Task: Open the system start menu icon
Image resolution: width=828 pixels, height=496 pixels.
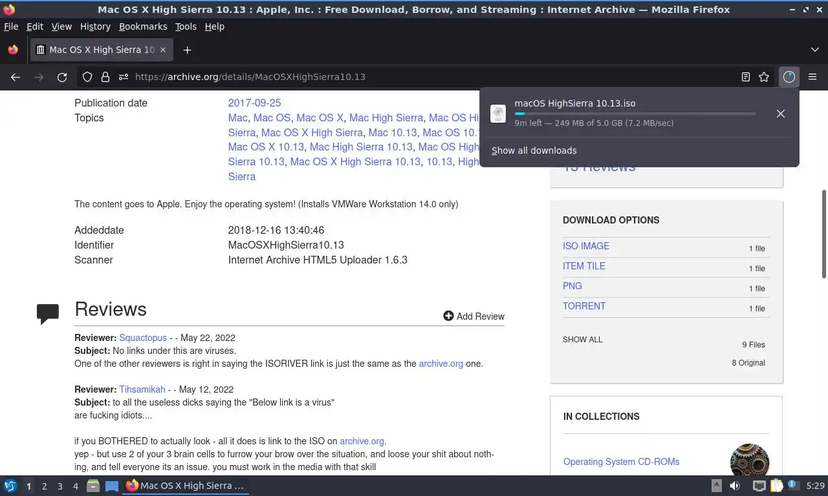Action: pyautogui.click(x=10, y=486)
